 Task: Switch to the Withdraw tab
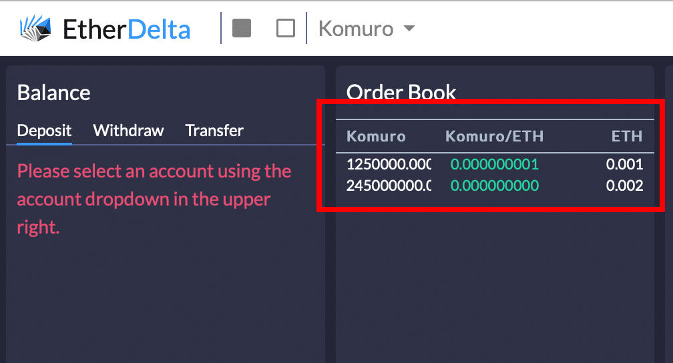(128, 130)
